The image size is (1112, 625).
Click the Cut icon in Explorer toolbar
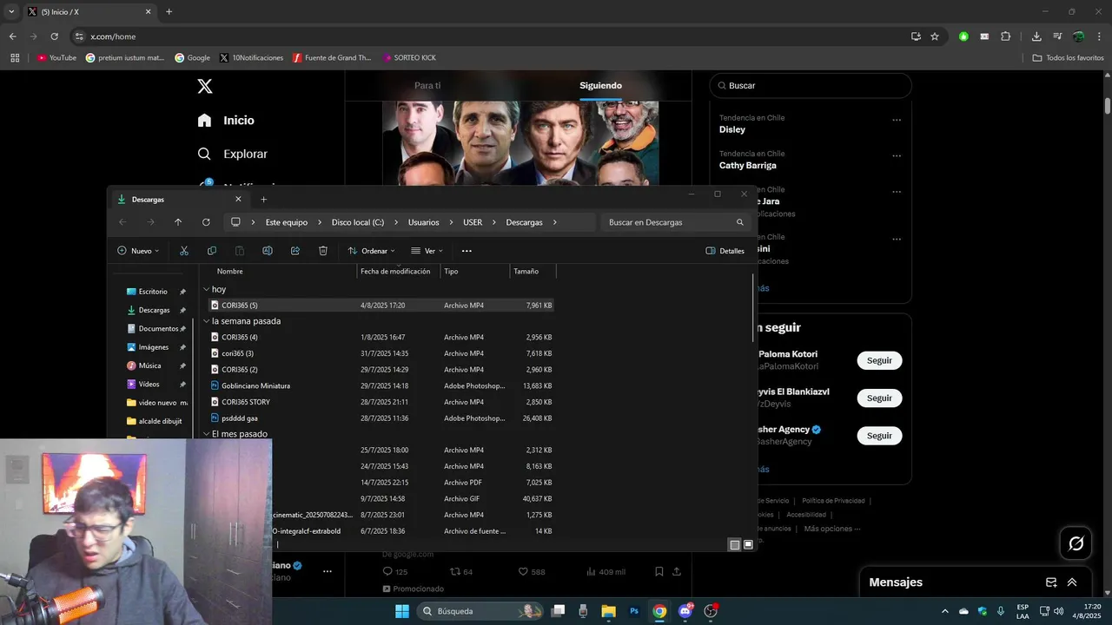coord(184,251)
